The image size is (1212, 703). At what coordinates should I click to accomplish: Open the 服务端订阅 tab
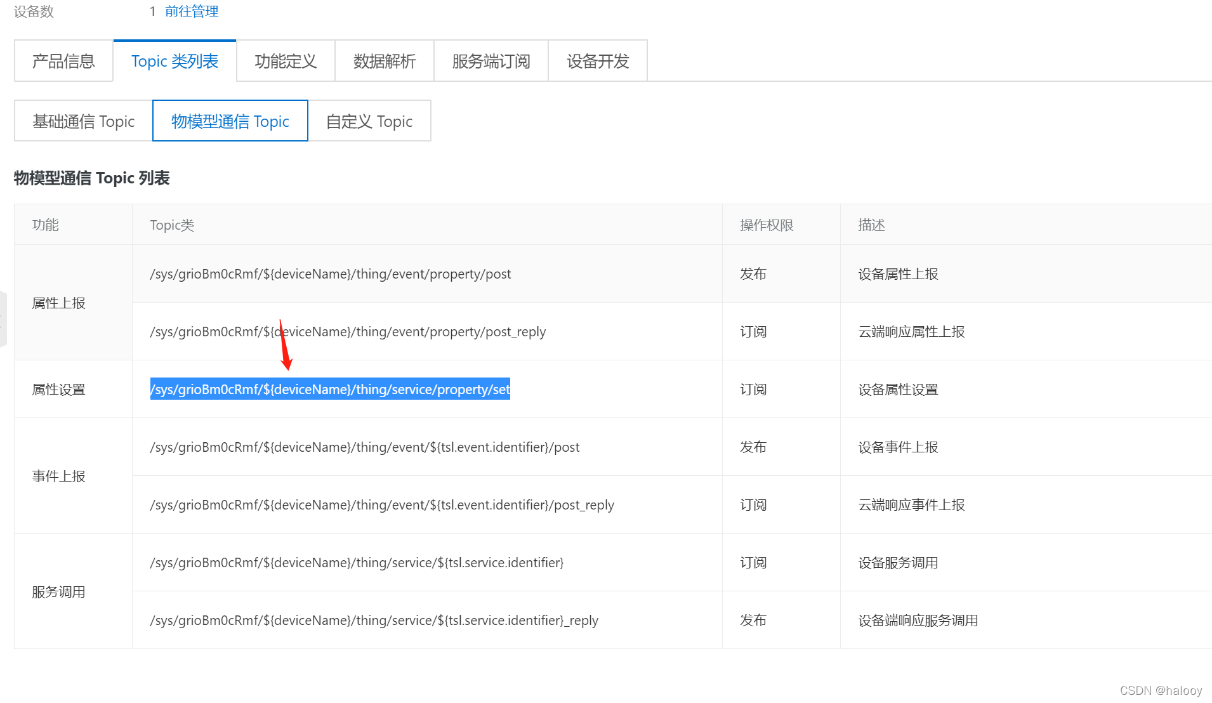coord(491,61)
